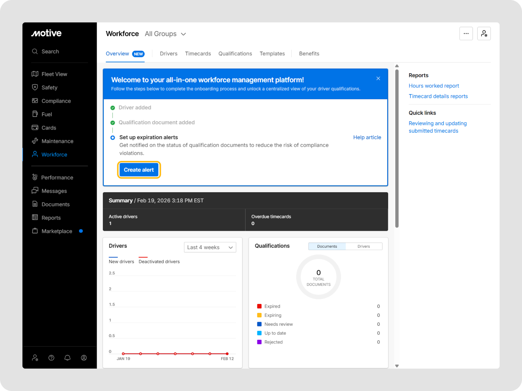The image size is (522, 391).
Task: Switch Qualifications view to Drivers
Action: click(x=363, y=246)
